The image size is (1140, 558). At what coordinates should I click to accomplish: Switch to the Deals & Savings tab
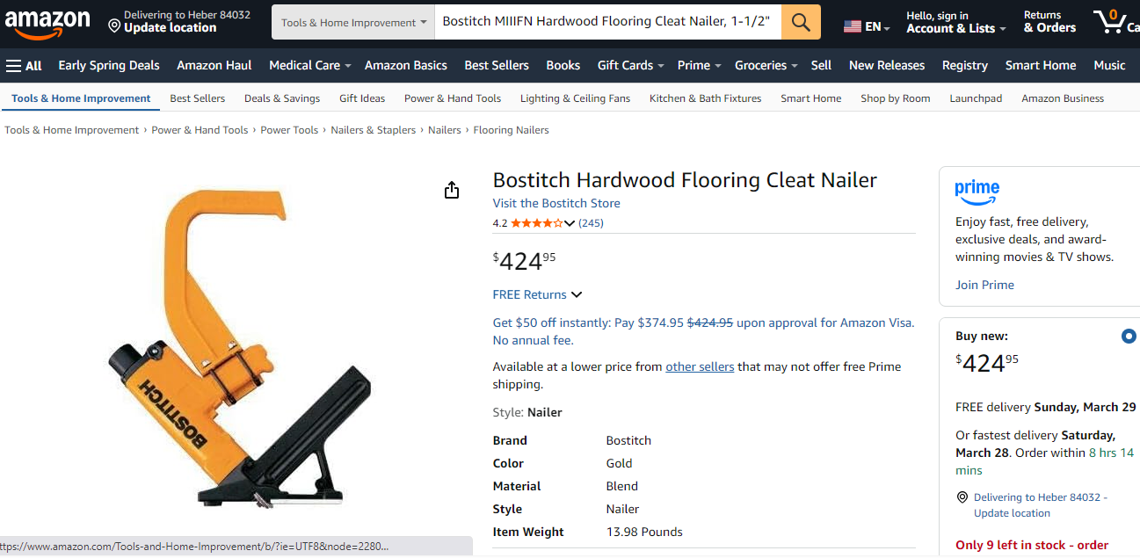[282, 98]
